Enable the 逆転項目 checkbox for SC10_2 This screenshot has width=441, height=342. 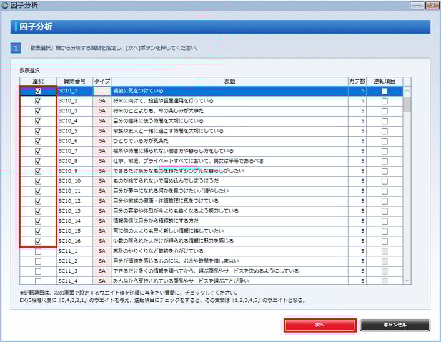tap(384, 101)
